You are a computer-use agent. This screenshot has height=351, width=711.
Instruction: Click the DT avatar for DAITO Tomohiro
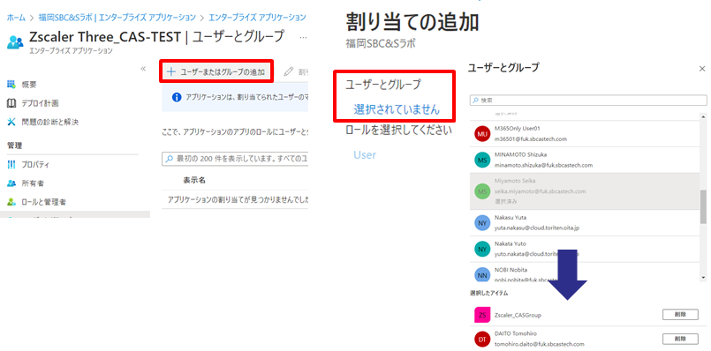[482, 340]
